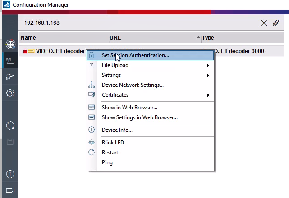Select the network scan globe icon

click(9, 45)
